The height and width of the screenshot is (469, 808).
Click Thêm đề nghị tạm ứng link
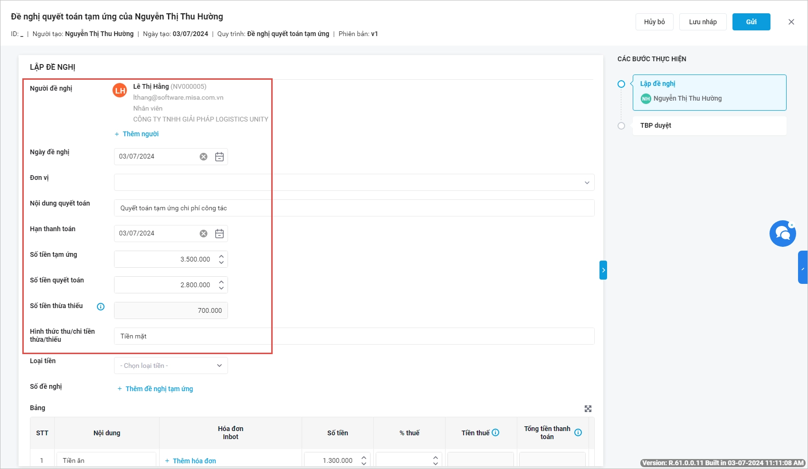pyautogui.click(x=155, y=389)
